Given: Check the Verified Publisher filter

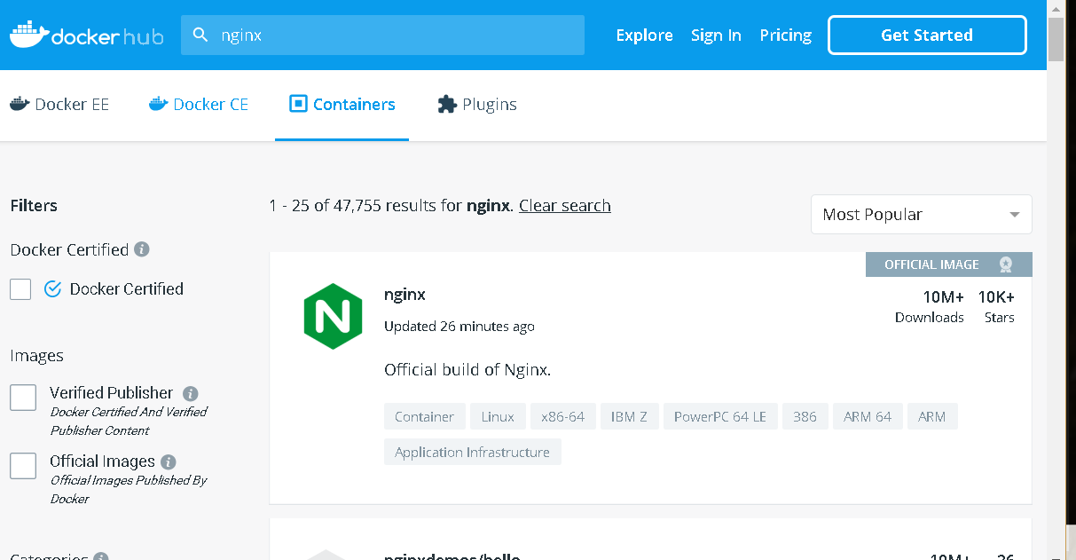Looking at the screenshot, I should pyautogui.click(x=23, y=398).
